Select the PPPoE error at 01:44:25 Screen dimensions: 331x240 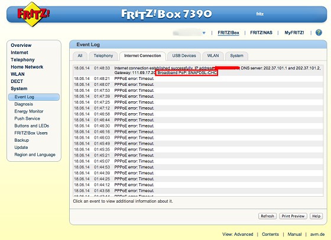[198, 179]
